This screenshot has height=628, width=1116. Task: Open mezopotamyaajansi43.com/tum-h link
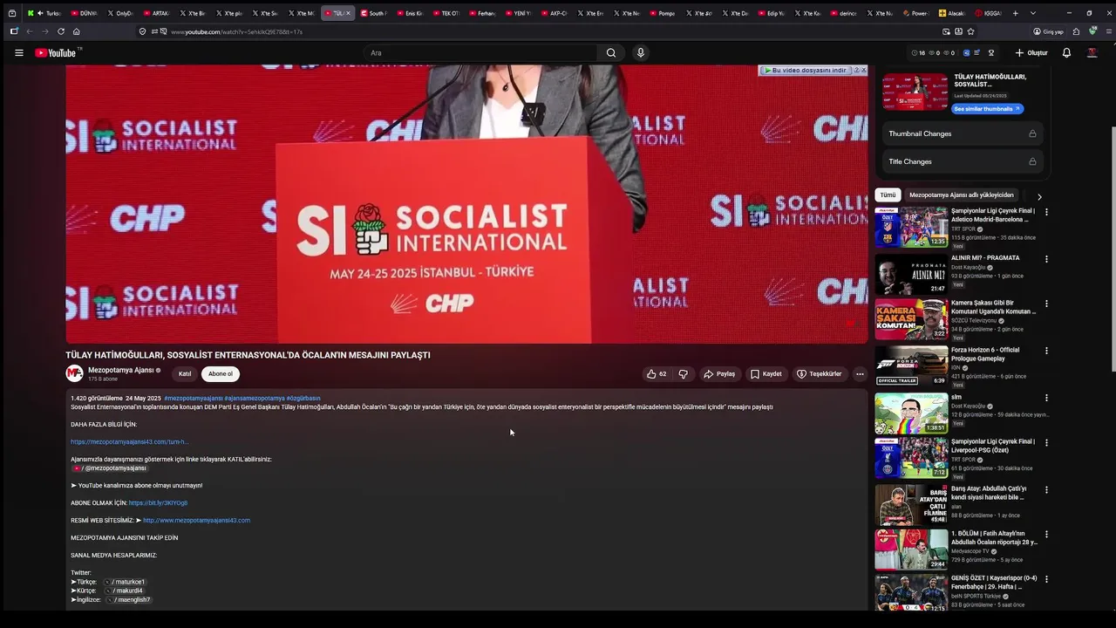click(129, 442)
